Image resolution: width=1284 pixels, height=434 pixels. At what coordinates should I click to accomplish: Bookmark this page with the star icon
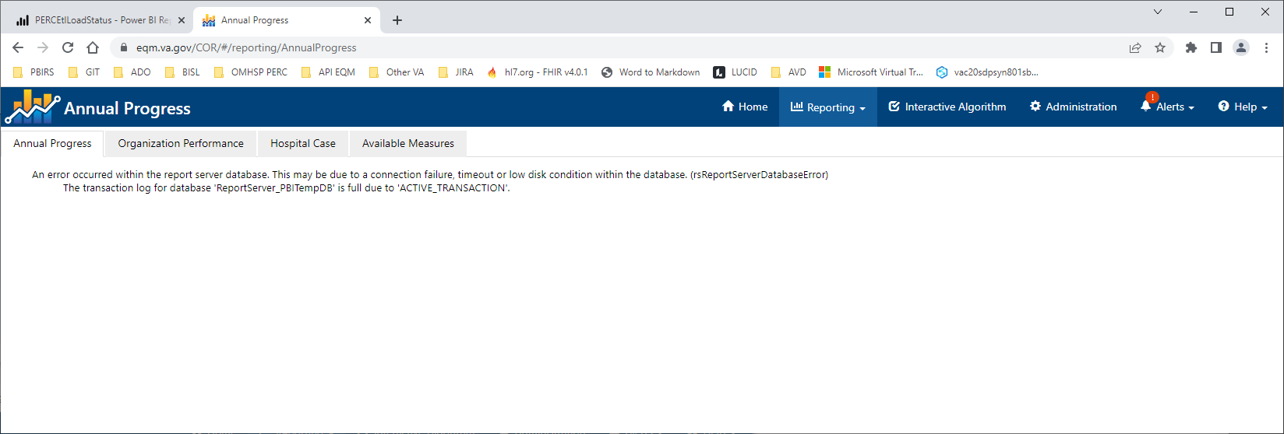1160,47
